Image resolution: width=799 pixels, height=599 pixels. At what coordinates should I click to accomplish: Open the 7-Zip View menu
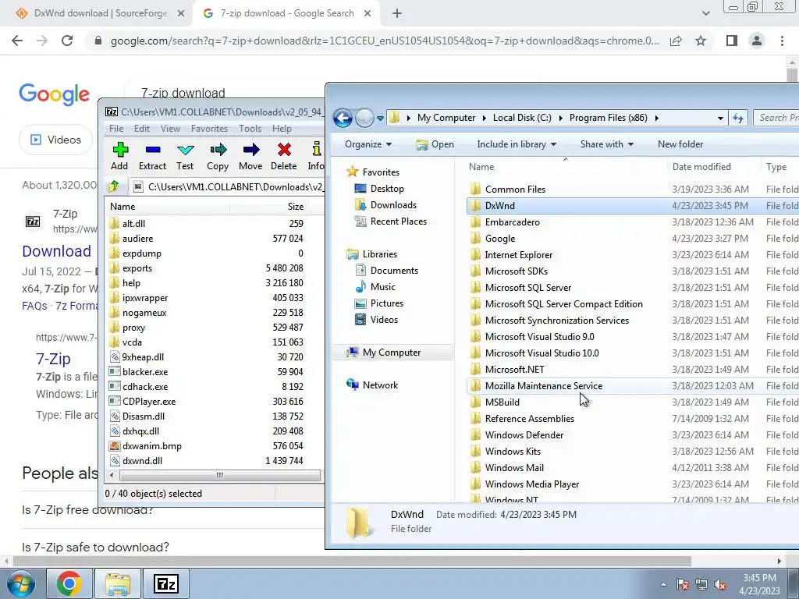click(x=170, y=129)
